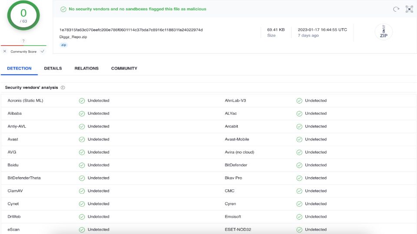This screenshot has height=234, width=417.
Task: Click the DrWeb undetected check icon
Action: (x=82, y=217)
